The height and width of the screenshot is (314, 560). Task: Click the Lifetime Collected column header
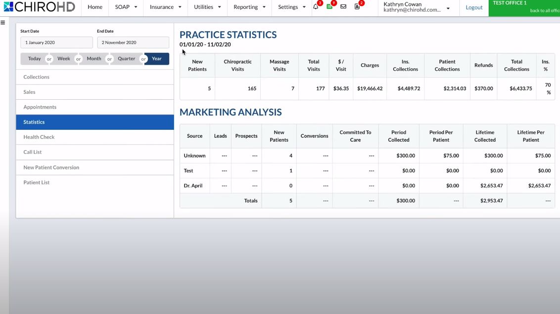coord(485,136)
